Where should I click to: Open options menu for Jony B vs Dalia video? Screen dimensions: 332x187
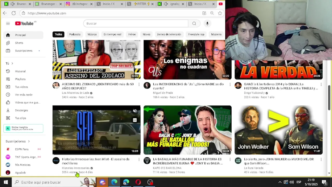(230, 159)
